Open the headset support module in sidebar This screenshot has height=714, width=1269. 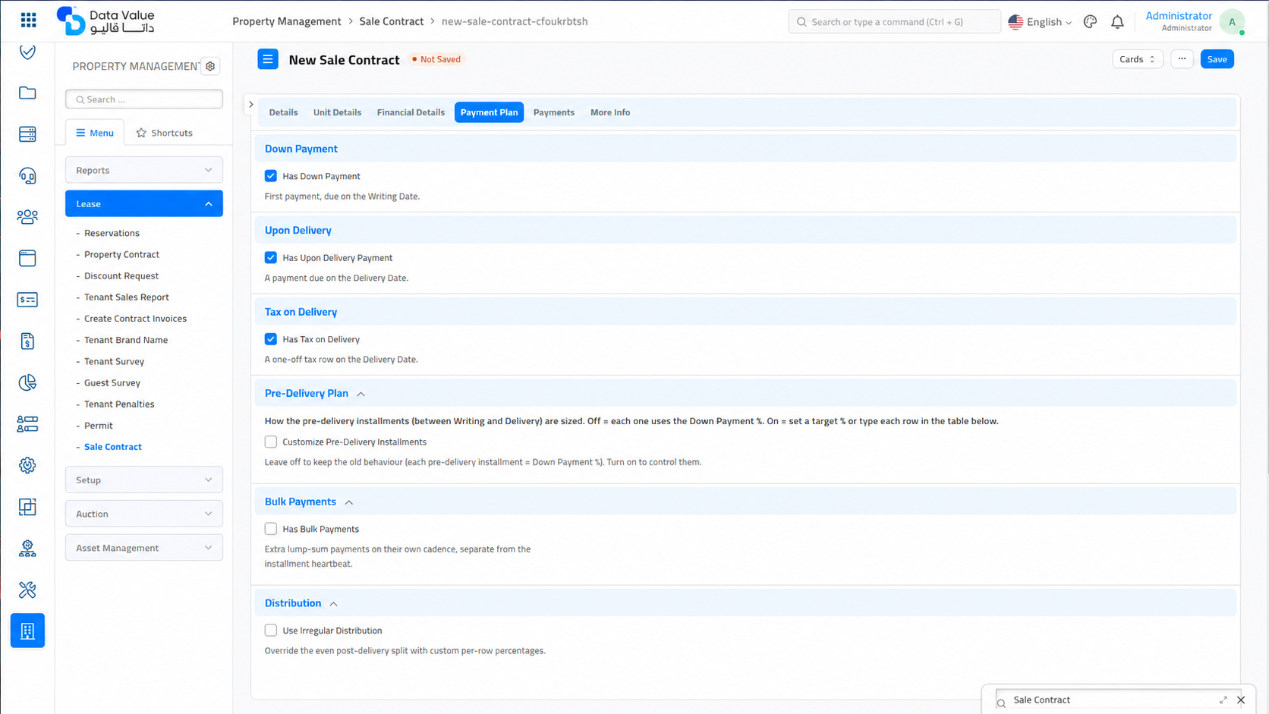click(x=27, y=176)
